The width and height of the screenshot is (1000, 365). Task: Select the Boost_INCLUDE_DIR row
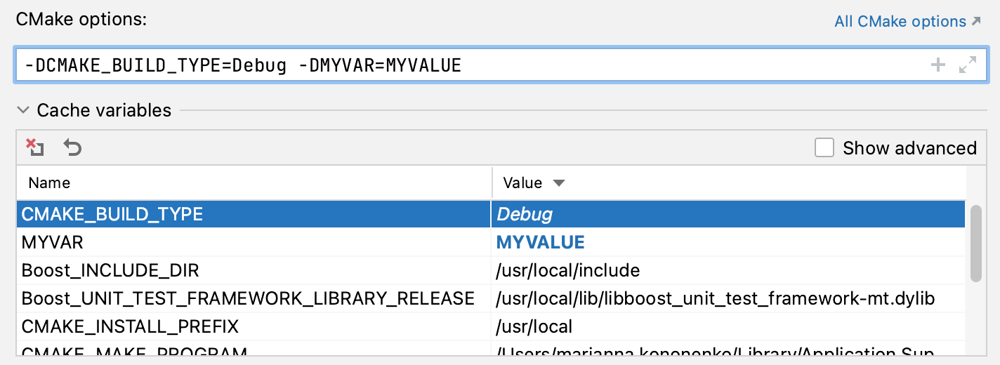coord(491,270)
